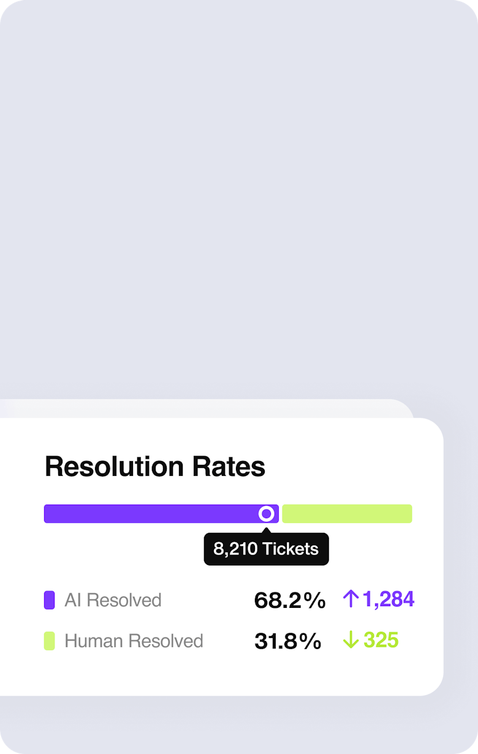Click the 1,284 increase figure
The width and height of the screenshot is (478, 754).
[389, 599]
